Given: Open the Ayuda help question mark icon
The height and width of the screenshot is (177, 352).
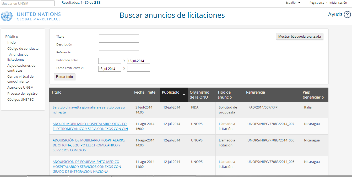Looking at the screenshot, I should click(347, 15).
